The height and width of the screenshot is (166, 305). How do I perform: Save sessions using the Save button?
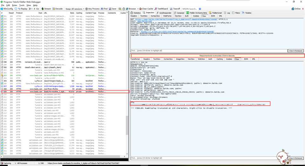(x=112, y=9)
